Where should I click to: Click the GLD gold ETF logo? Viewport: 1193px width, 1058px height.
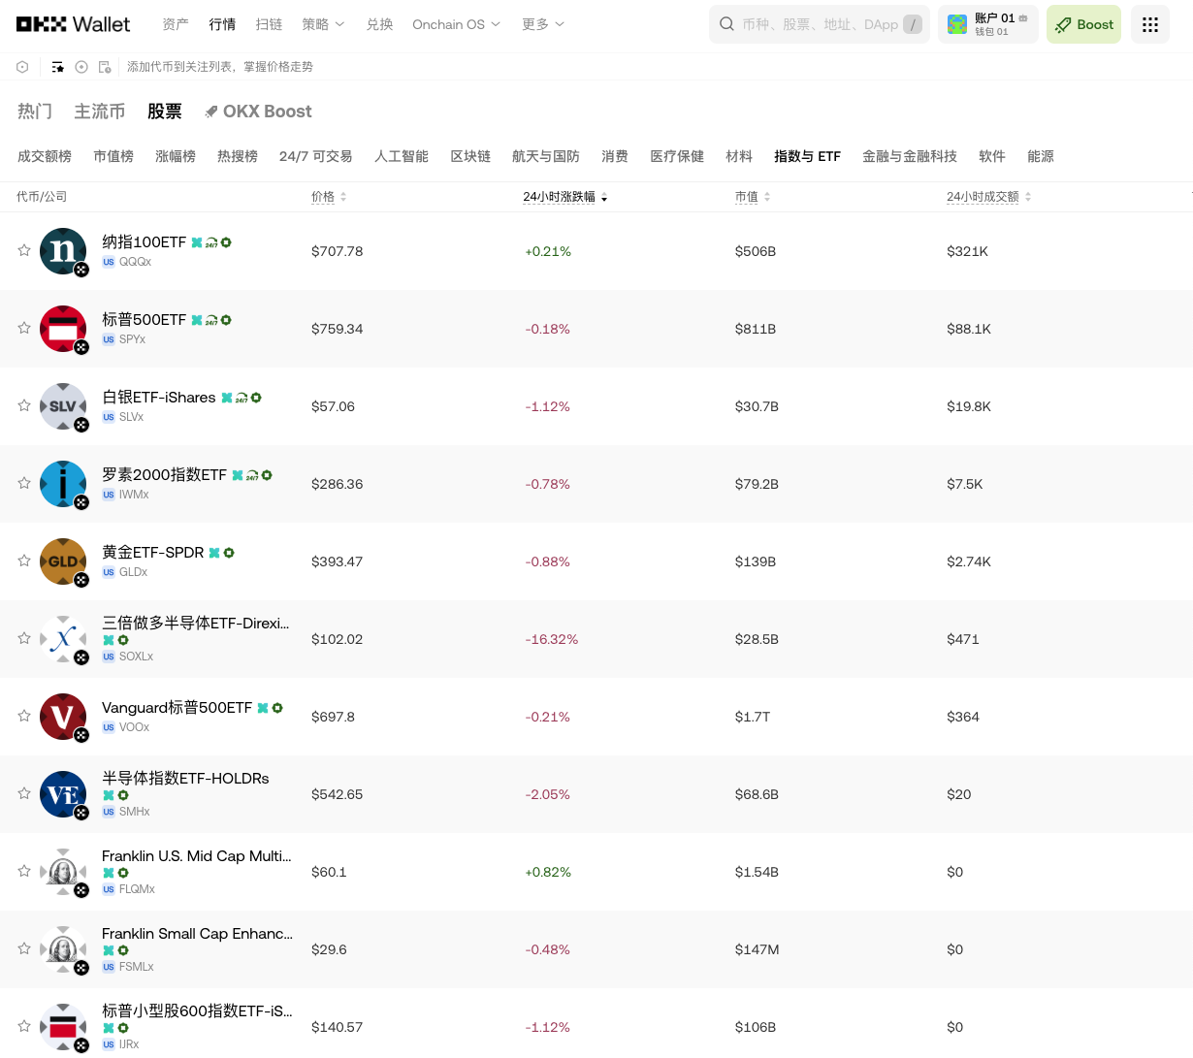(x=63, y=561)
